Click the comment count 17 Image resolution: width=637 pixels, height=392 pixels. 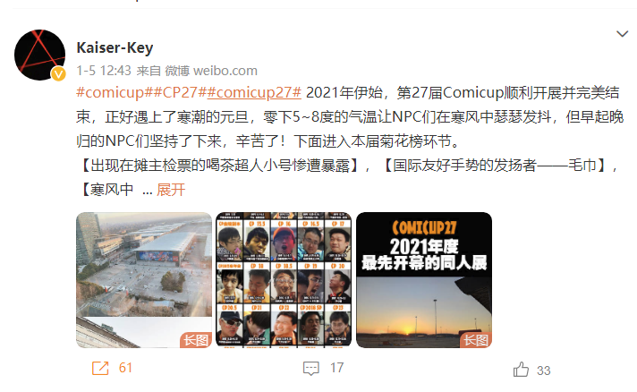[x=336, y=368]
